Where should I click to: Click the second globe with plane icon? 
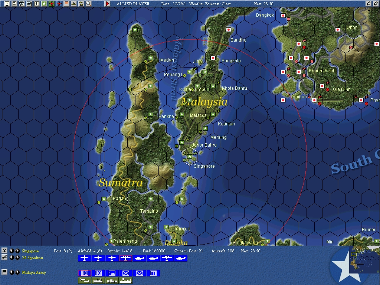click(29, 4)
